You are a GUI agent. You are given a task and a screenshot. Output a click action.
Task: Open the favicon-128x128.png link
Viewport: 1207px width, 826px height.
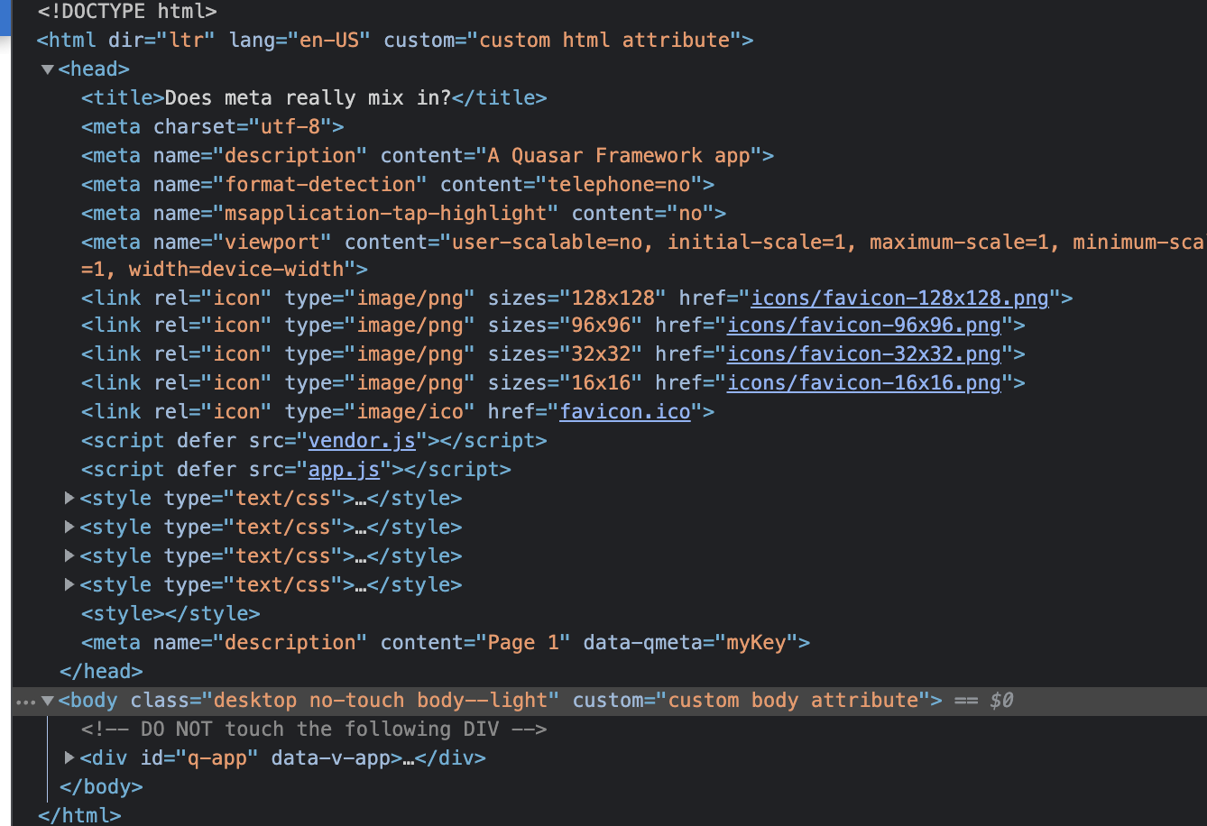click(x=898, y=297)
